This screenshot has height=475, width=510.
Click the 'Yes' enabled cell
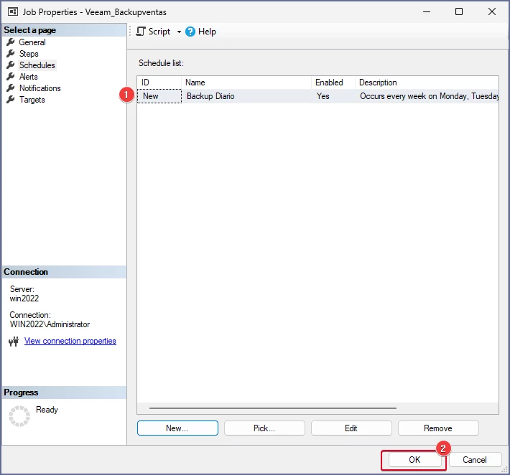coord(323,96)
